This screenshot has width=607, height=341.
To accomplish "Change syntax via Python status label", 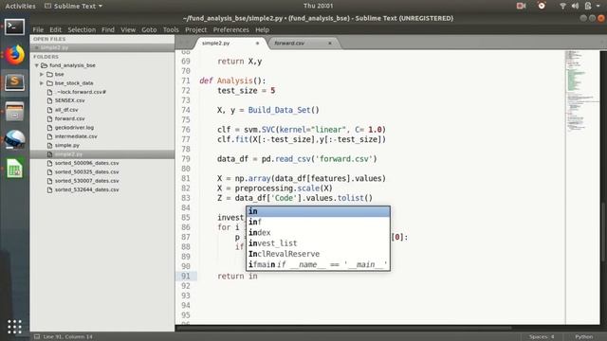I will click(x=583, y=337).
